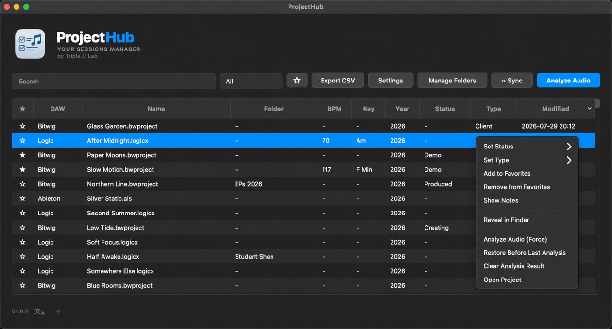The image size is (612, 329).
Task: Open the language switcher icon
Action: click(40, 312)
